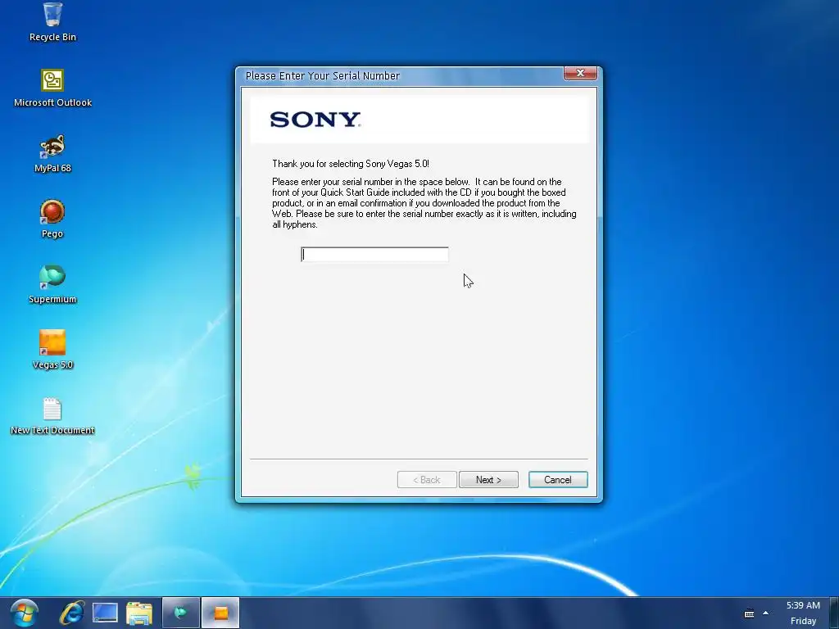This screenshot has width=839, height=629.
Task: Click 'Thank you for selecting Sony Vegas 5.0!' text
Action: pos(351,164)
